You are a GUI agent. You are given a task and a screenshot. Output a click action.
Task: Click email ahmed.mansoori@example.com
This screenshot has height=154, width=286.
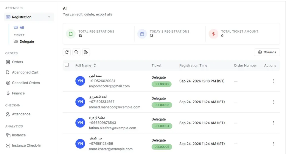click(114, 107)
